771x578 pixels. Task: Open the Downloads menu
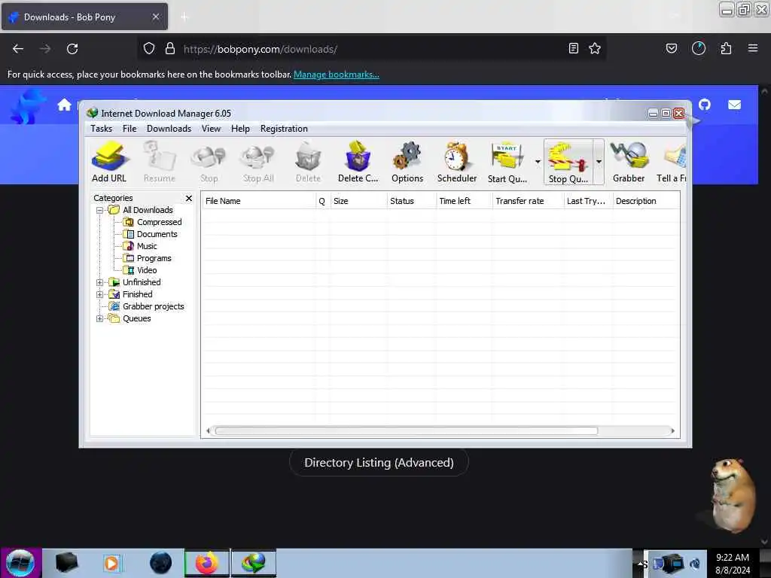pos(169,129)
